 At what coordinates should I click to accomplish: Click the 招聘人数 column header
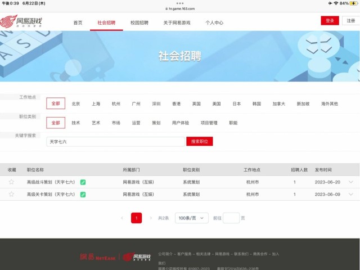click(299, 170)
